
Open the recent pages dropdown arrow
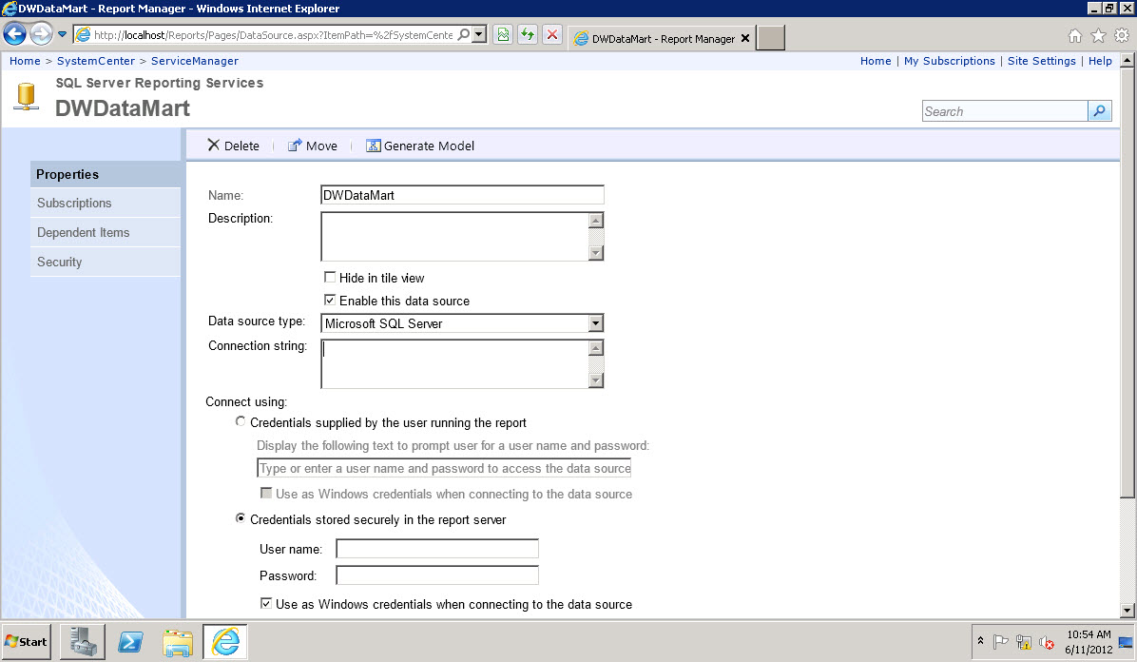click(x=63, y=34)
